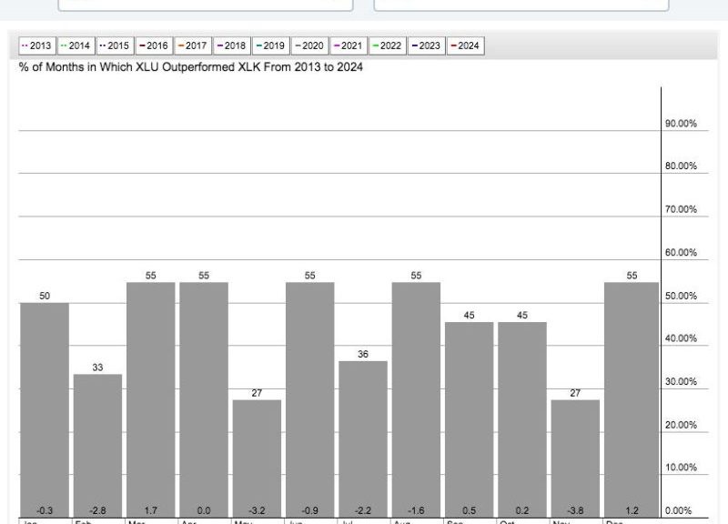
Task: Click the "60.00%" axis label
Action: coord(681,253)
